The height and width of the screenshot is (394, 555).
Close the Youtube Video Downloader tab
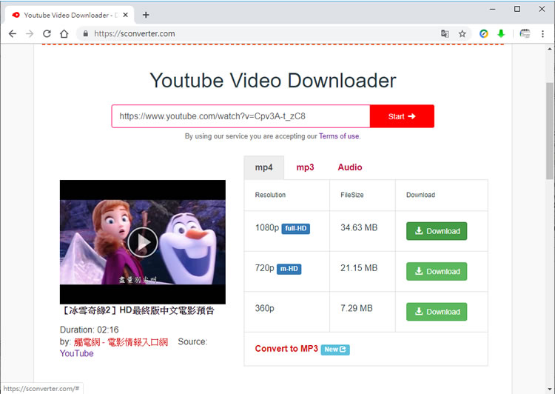coord(127,15)
